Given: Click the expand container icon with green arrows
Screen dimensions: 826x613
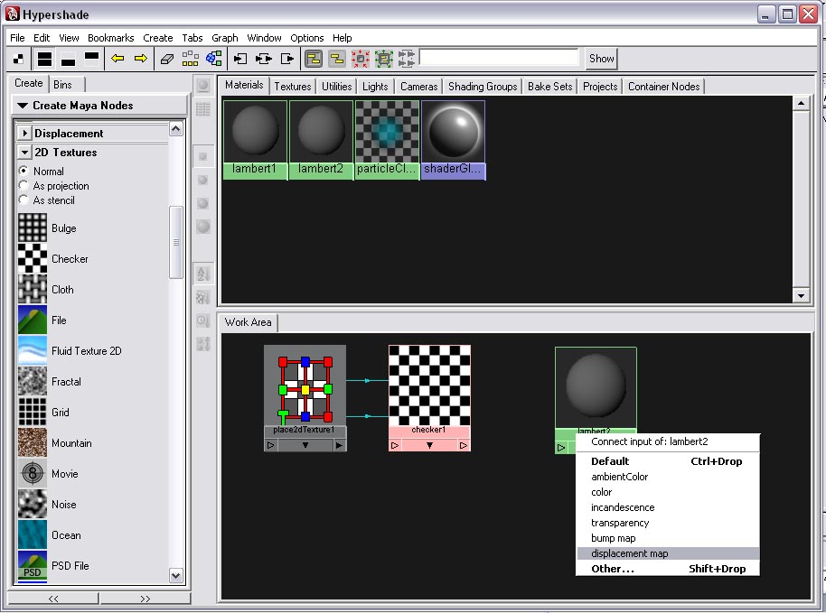Looking at the screenshot, I should [x=384, y=59].
